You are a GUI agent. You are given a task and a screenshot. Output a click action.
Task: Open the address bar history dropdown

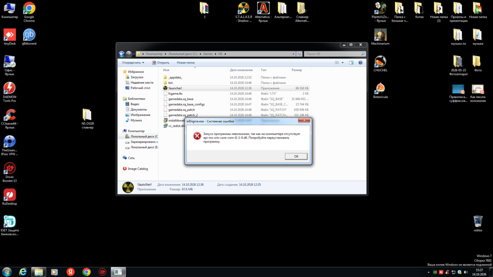click(293, 54)
